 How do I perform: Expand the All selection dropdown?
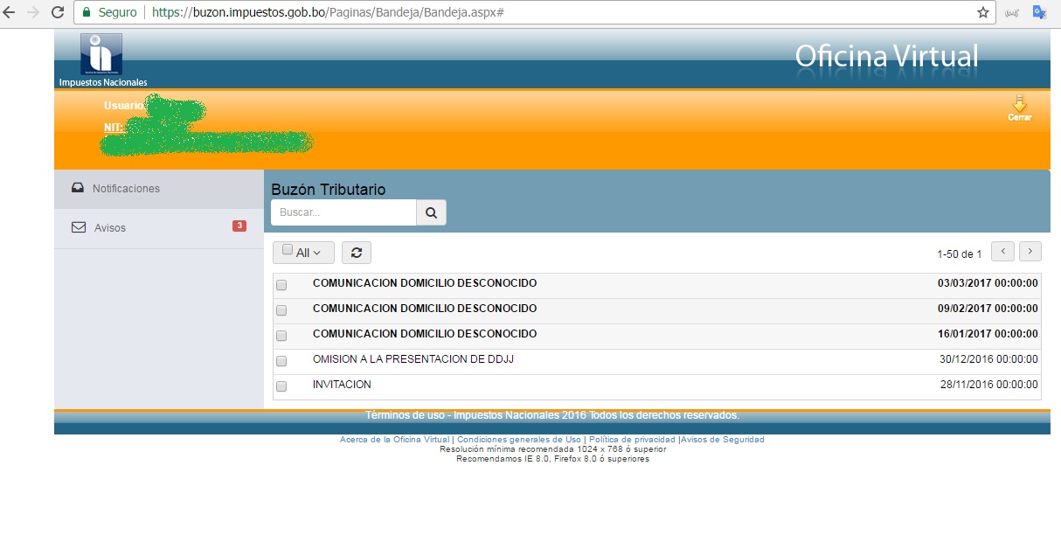click(302, 253)
